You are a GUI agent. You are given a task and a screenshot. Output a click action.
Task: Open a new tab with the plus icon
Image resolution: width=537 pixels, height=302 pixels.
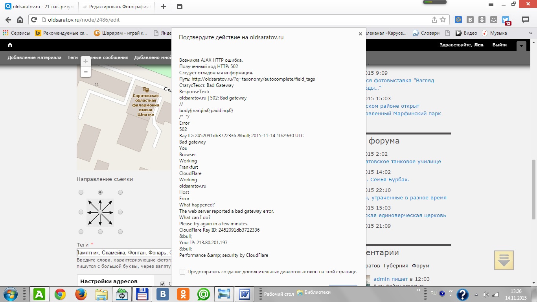164,6
